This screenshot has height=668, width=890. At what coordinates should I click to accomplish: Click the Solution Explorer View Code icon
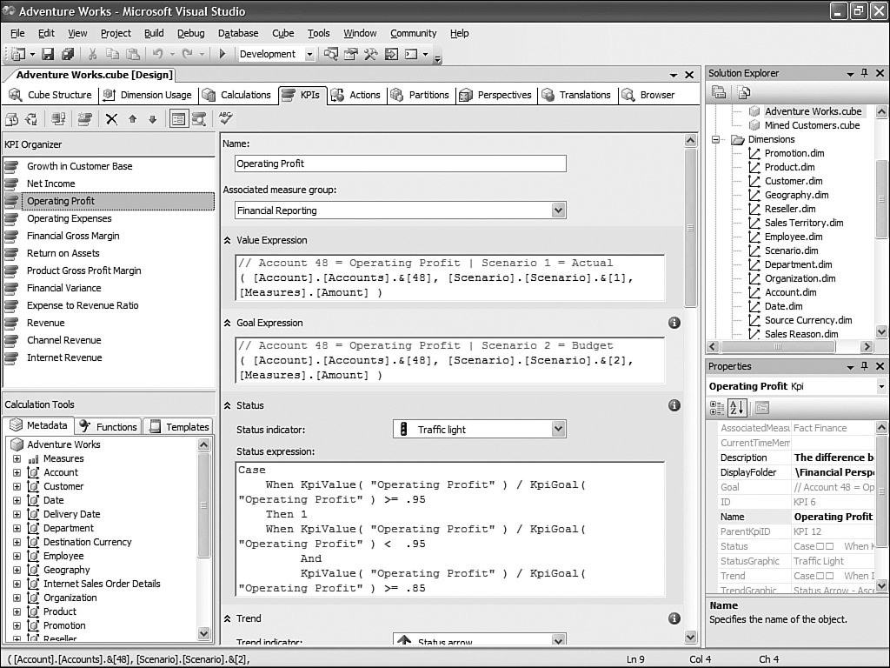tap(743, 92)
